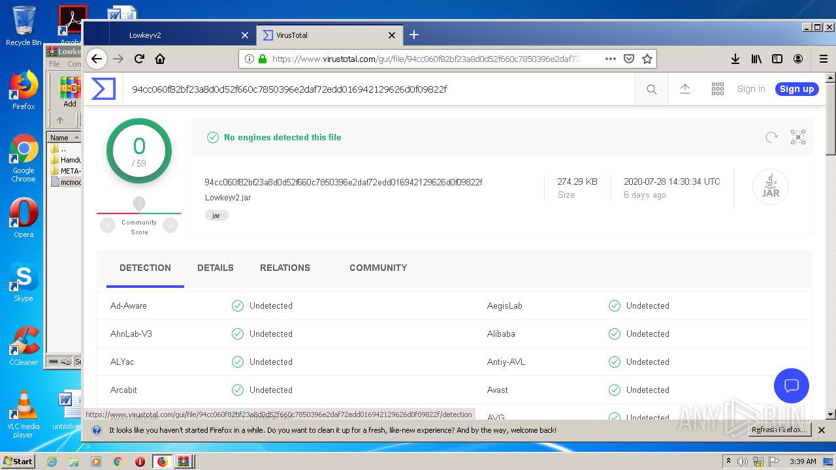Viewport: 836px width, 470px height.
Task: Reload the current page
Action: coord(139,59)
